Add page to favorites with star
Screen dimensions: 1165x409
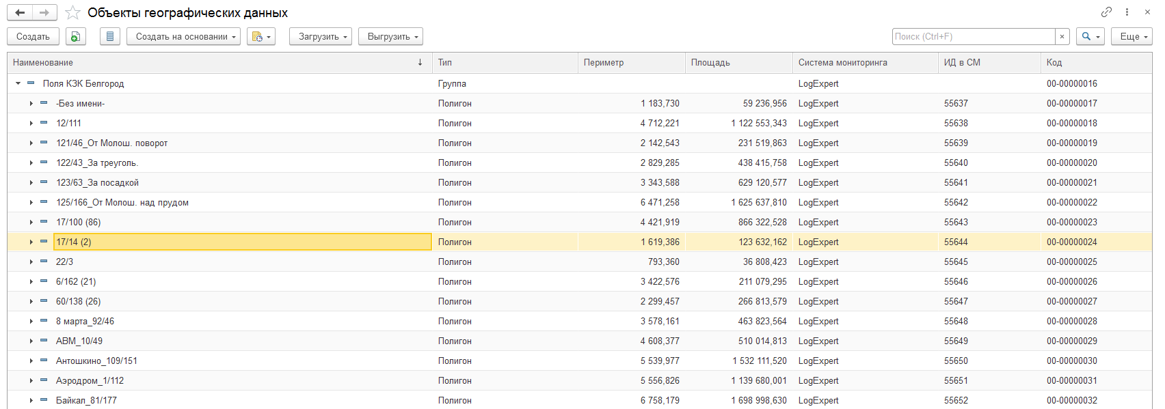pos(72,13)
